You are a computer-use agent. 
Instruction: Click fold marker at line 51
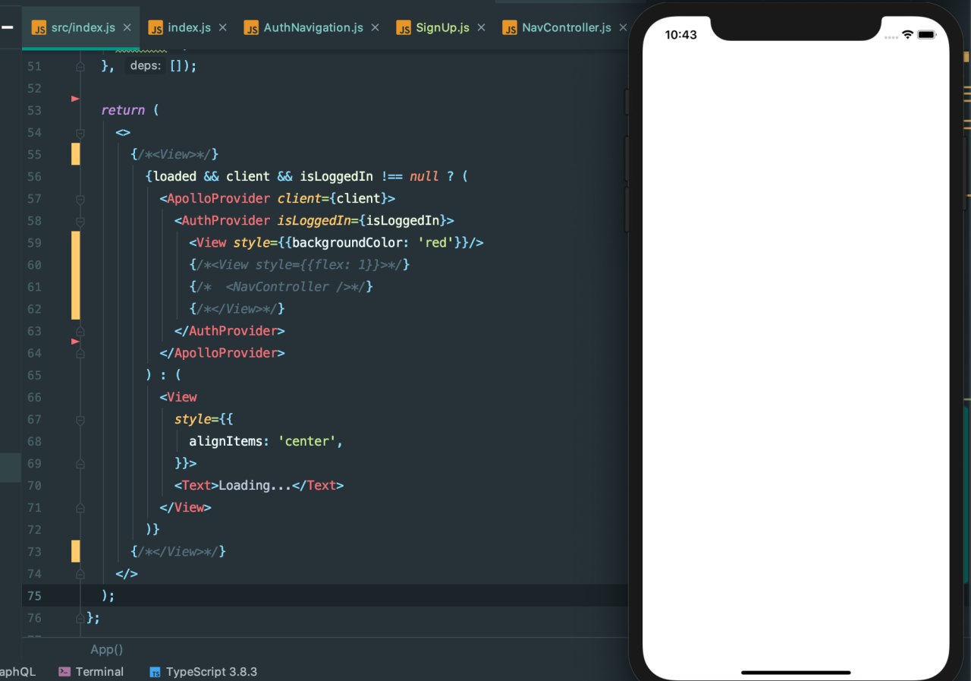[x=80, y=66]
